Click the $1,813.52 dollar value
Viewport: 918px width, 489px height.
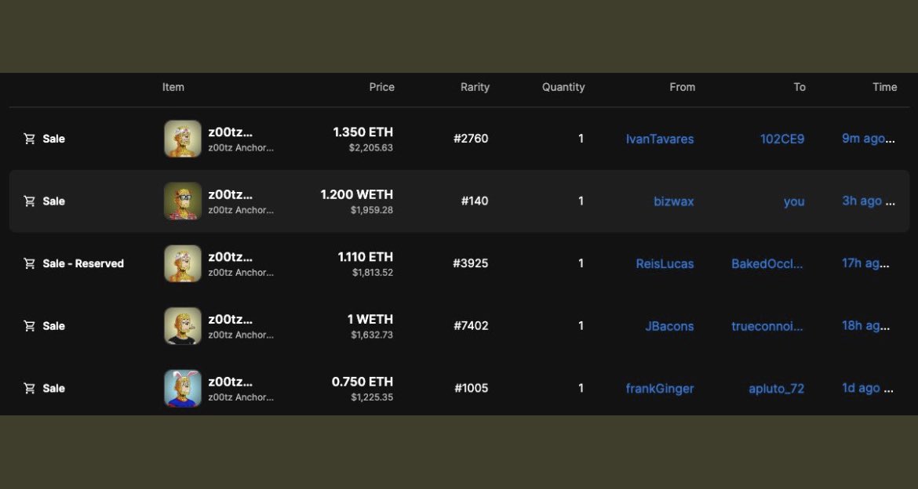(x=373, y=273)
